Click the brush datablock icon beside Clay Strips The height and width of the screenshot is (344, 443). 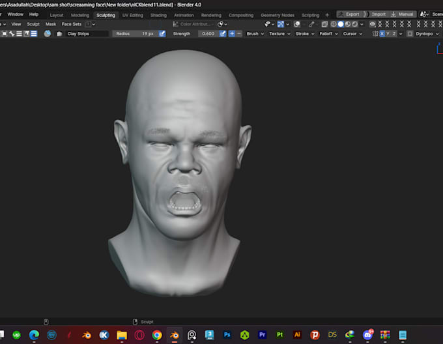click(x=59, y=34)
